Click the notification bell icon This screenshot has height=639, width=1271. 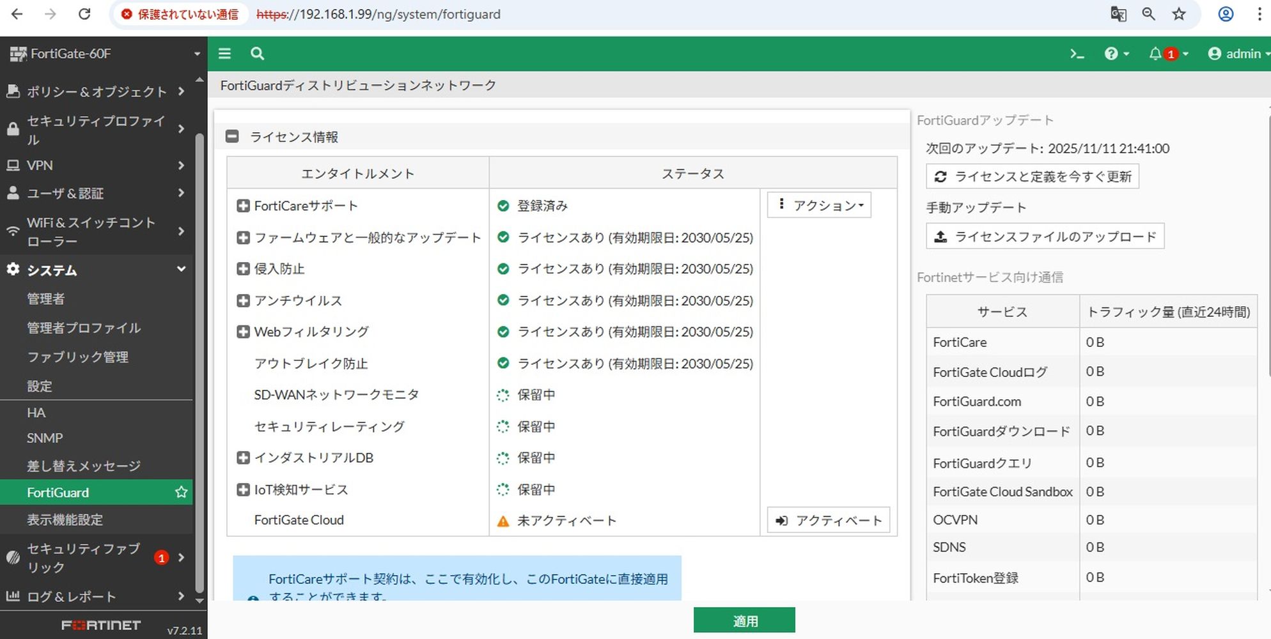[x=1155, y=54]
